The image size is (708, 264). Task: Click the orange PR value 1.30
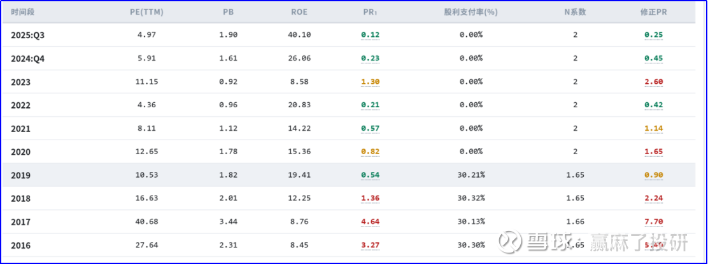point(370,81)
